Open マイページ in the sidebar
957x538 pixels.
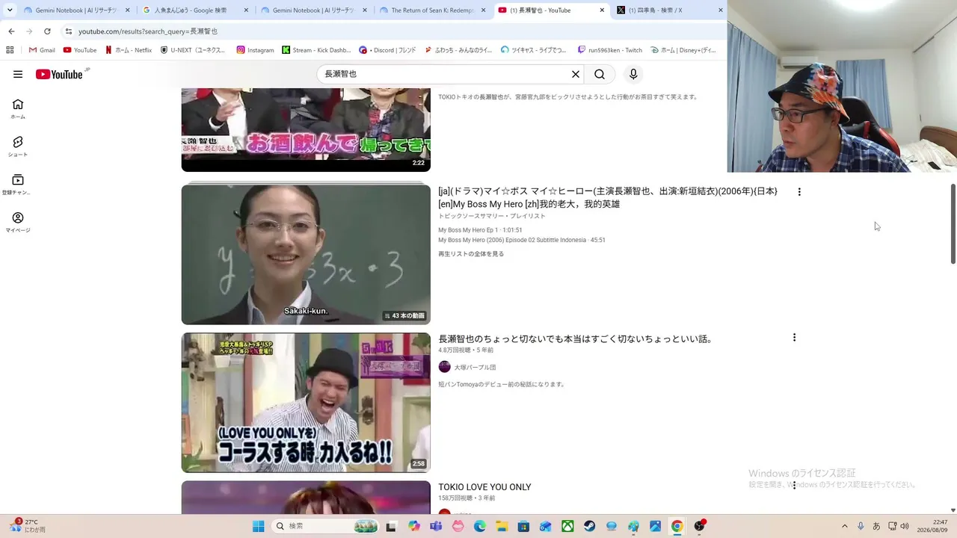[x=18, y=222]
